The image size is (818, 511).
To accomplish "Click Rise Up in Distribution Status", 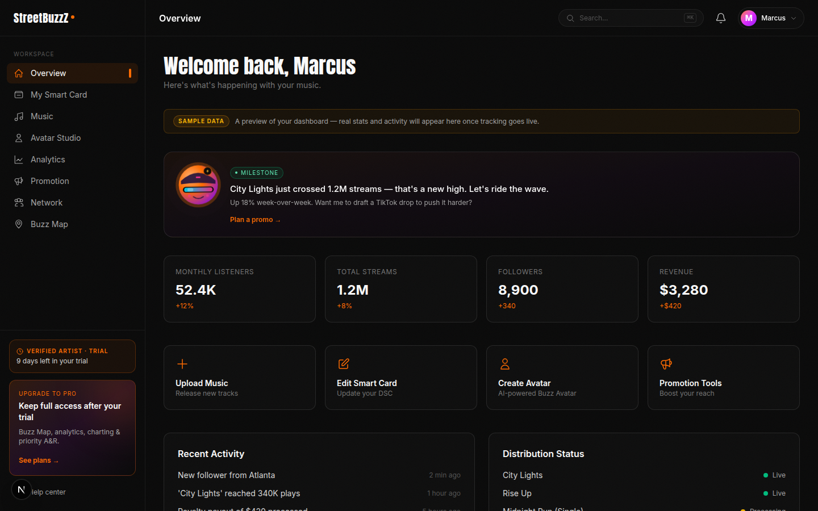I will pos(517,493).
